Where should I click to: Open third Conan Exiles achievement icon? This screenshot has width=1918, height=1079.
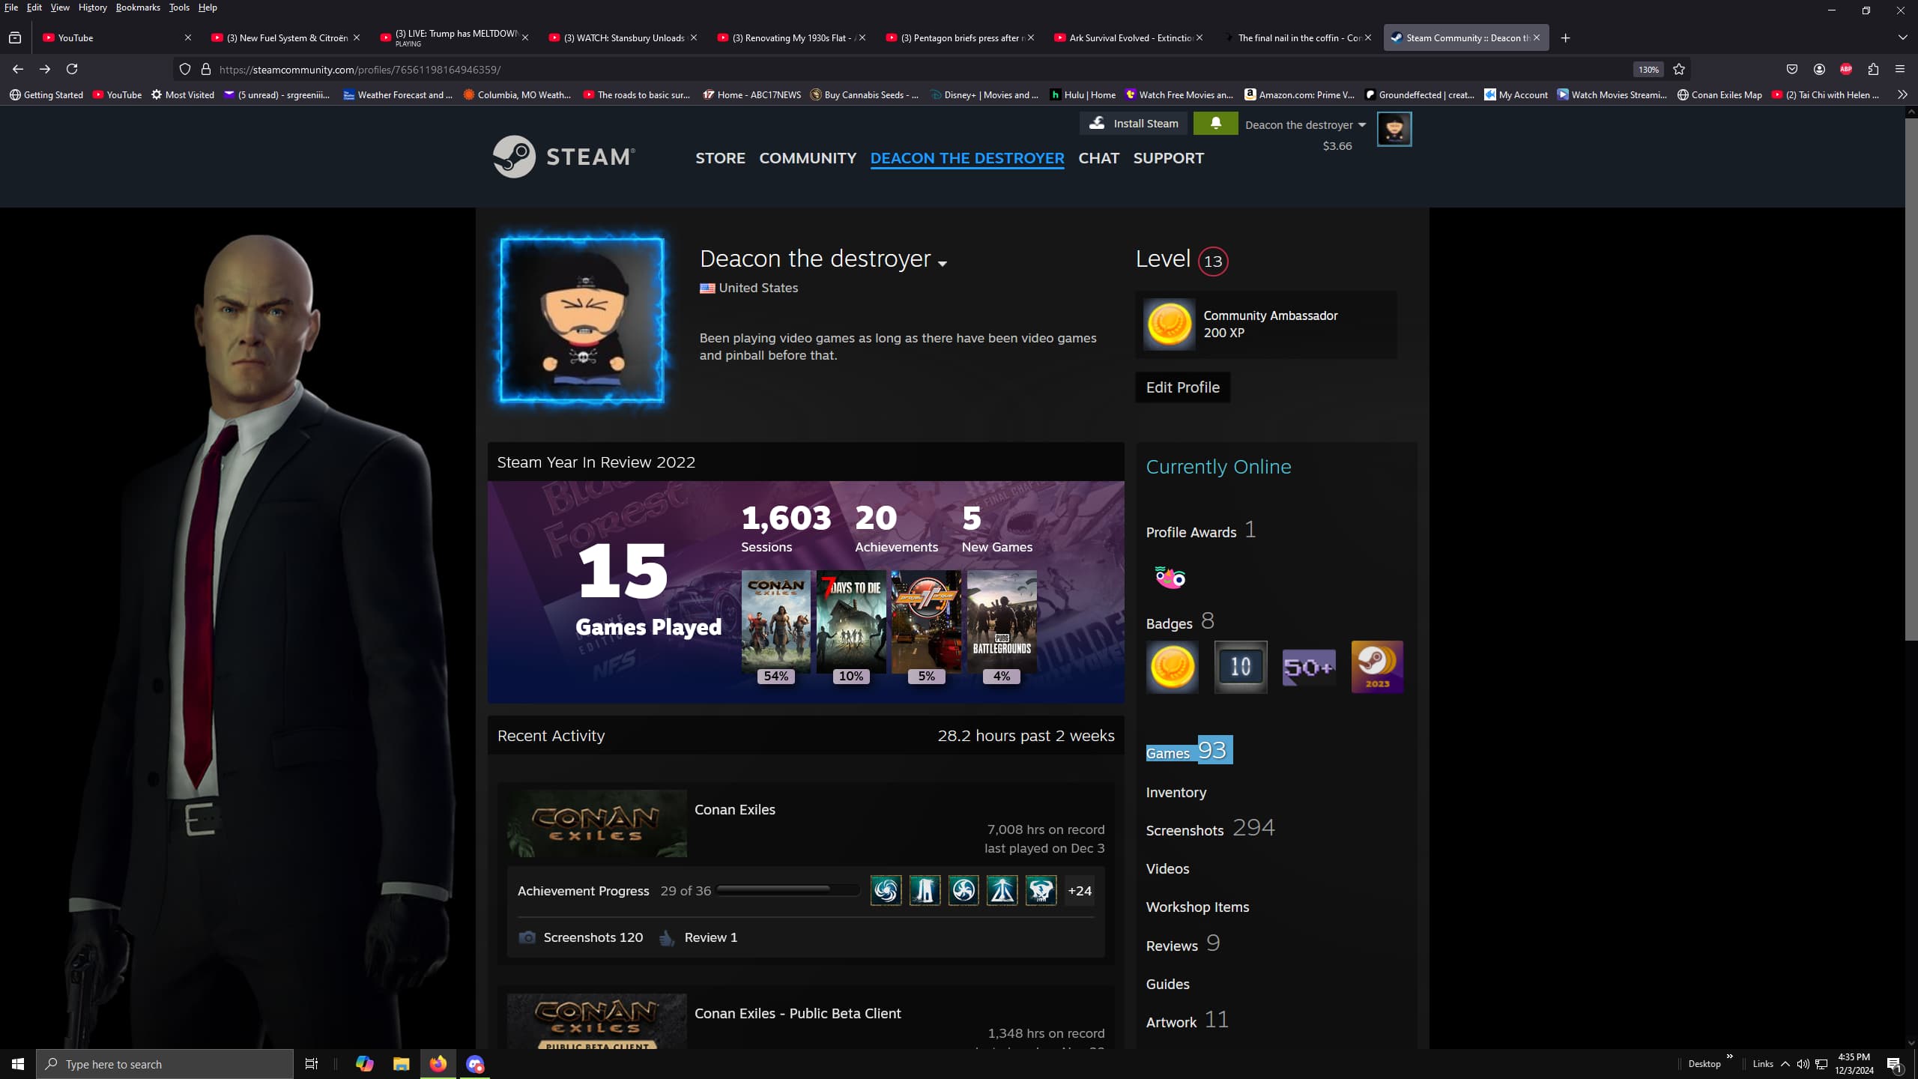[x=963, y=890]
